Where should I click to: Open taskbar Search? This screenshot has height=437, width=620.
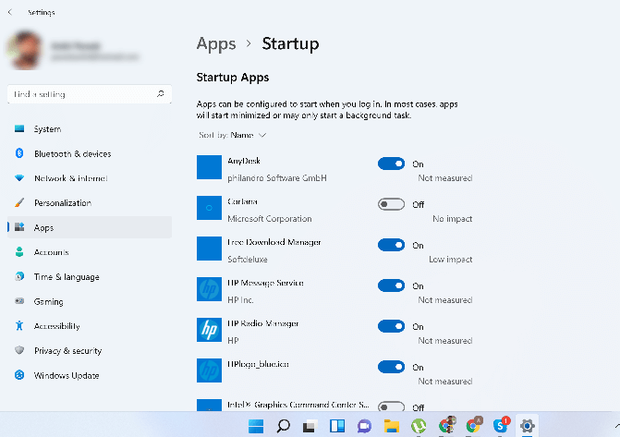click(x=283, y=426)
